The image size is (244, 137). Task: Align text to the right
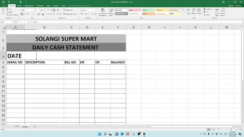click(x=54, y=14)
